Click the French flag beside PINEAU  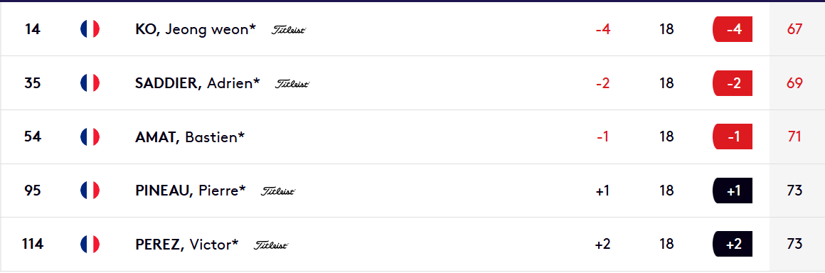click(x=90, y=191)
